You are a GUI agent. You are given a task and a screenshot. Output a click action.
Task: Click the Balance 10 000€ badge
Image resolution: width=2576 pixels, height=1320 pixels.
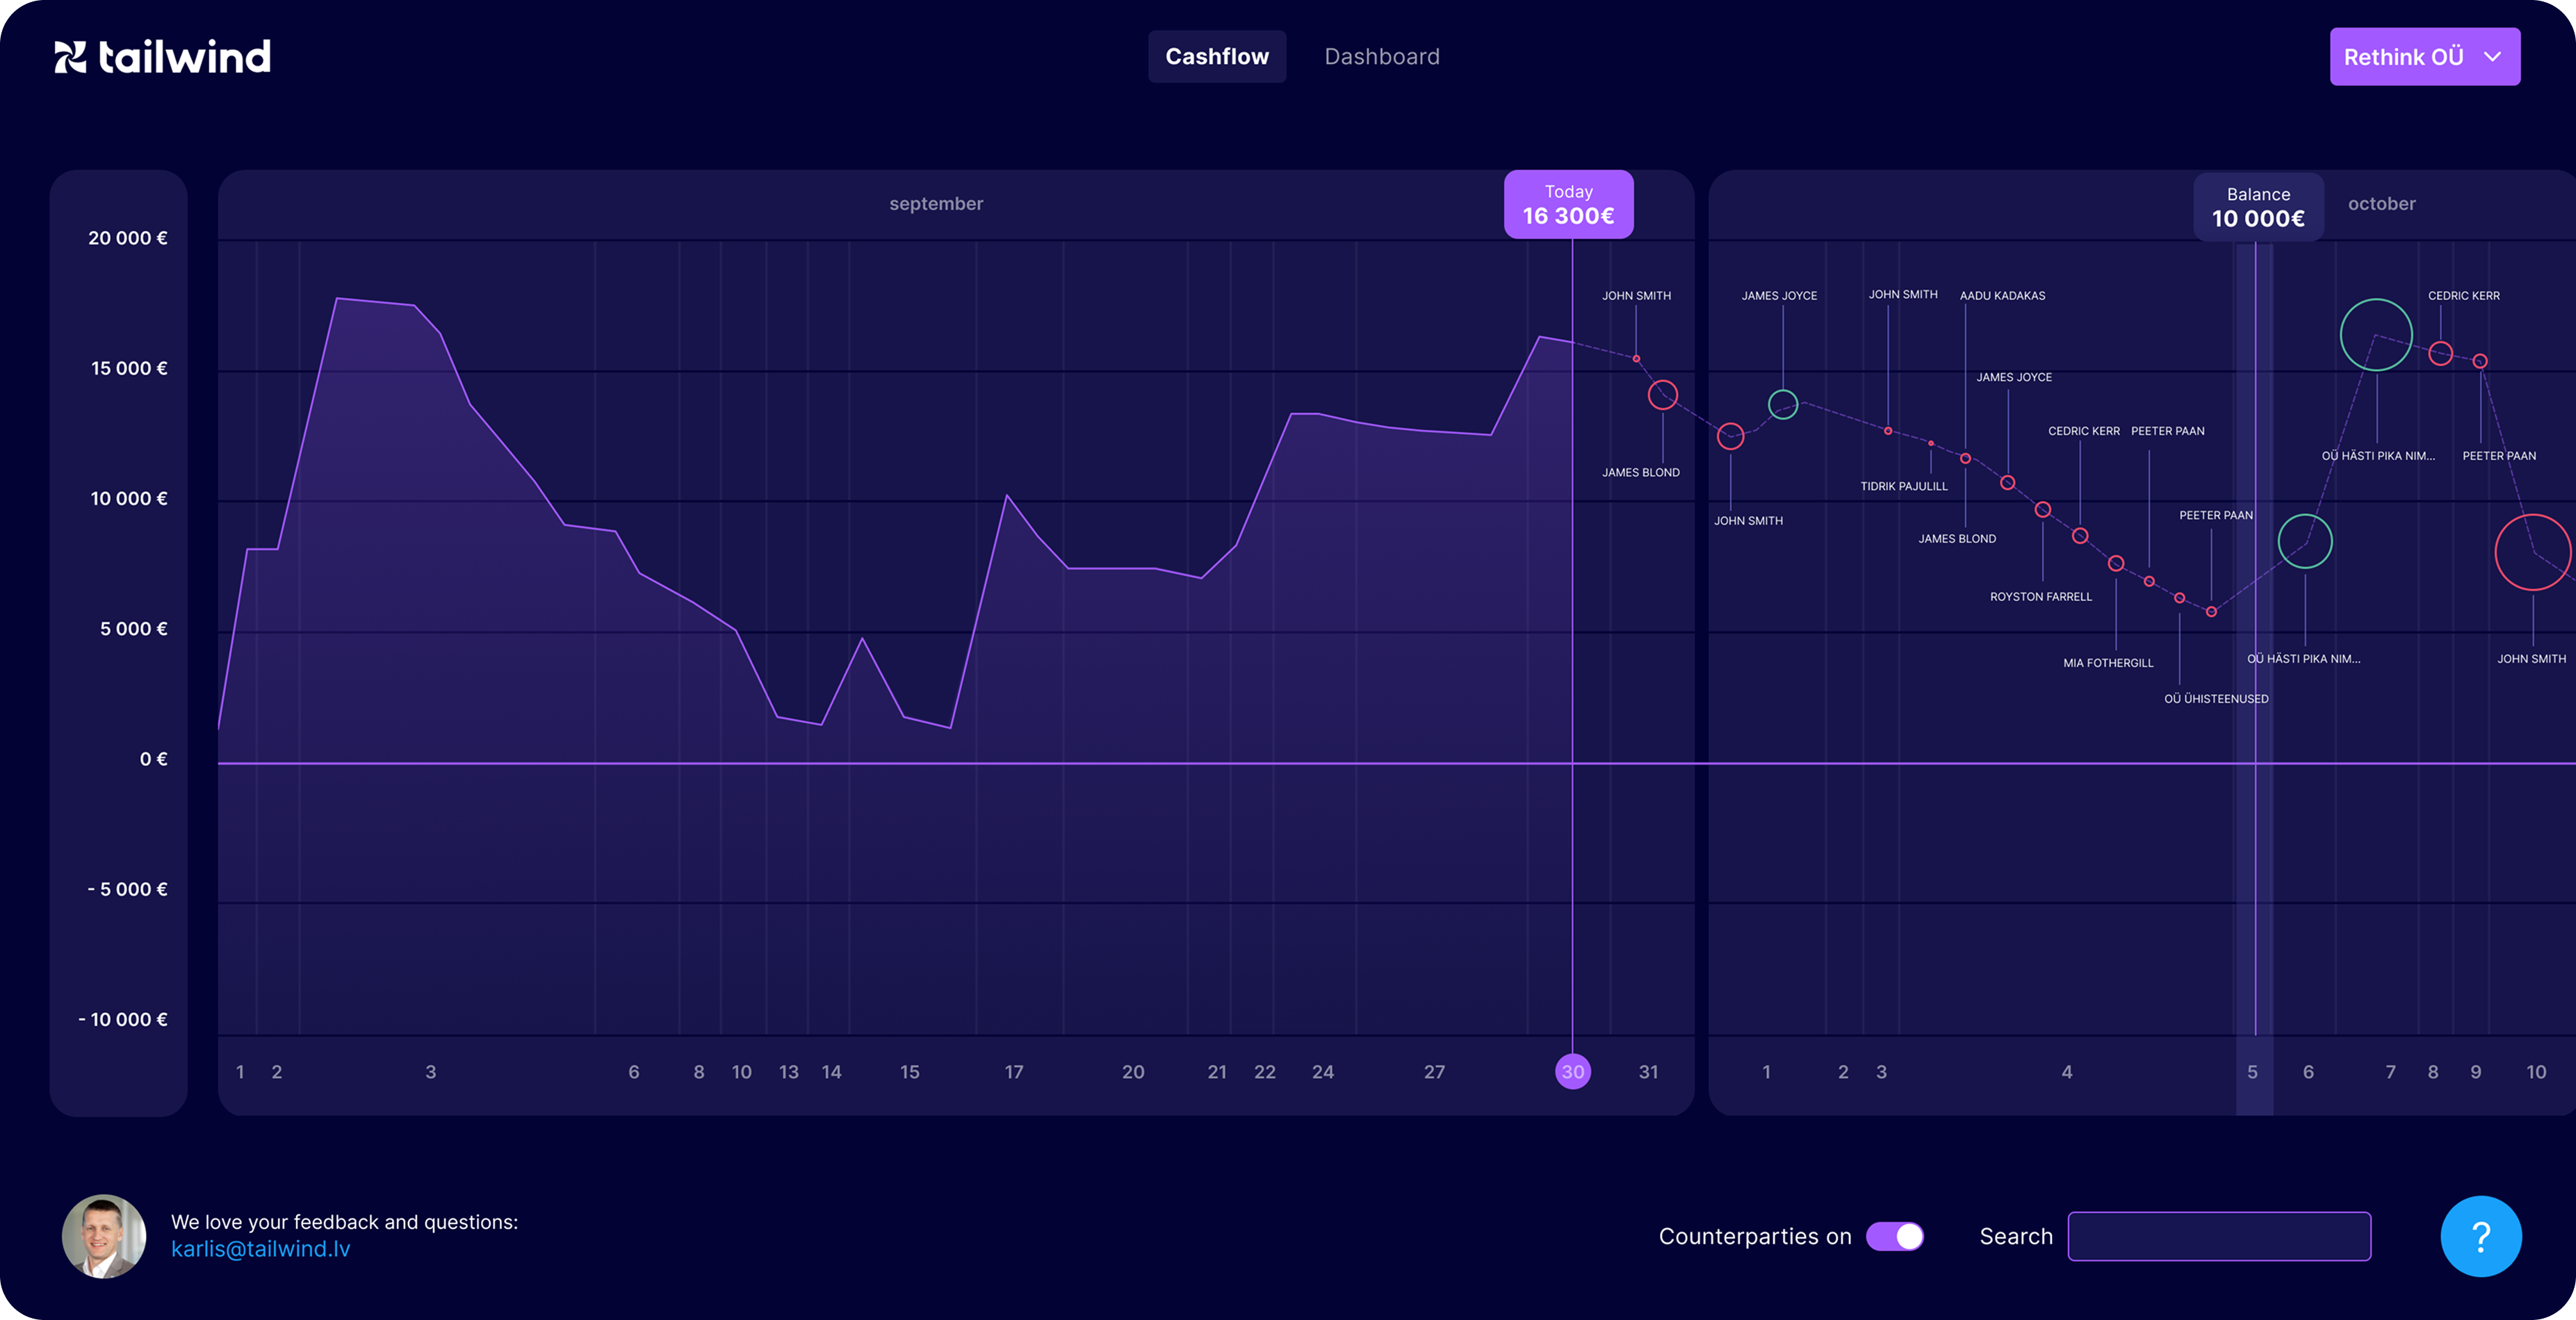coord(2258,207)
